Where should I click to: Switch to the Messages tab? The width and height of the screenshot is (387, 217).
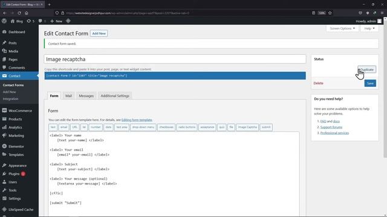pos(86,96)
